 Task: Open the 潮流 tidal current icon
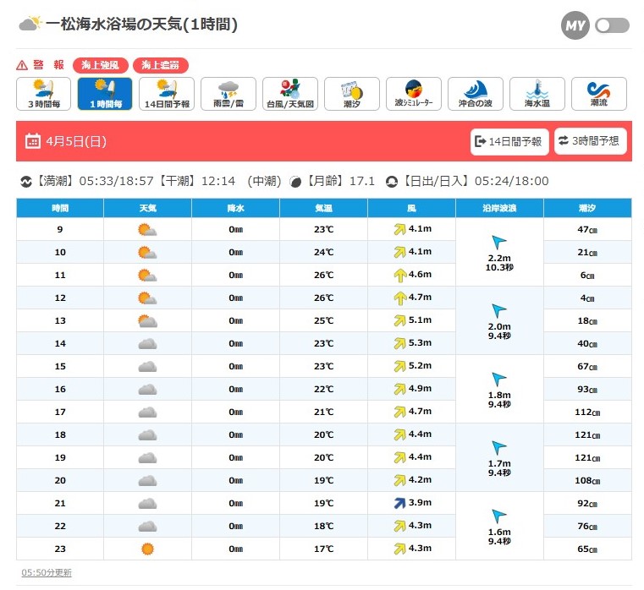[x=599, y=94]
